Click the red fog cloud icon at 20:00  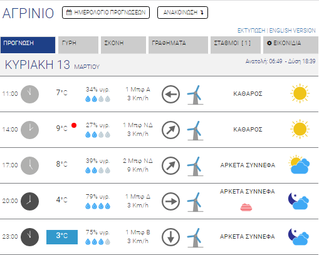(246, 207)
